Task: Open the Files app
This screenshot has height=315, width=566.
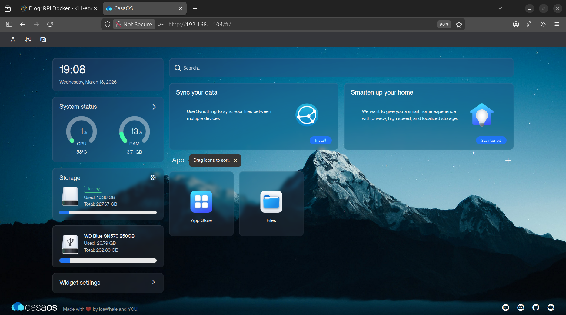Action: [271, 204]
